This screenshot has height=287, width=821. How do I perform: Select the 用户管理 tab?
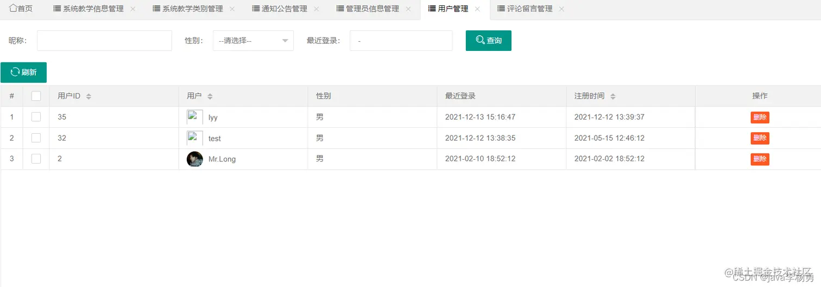click(449, 9)
